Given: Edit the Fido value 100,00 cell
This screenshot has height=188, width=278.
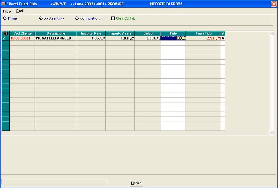Looking at the screenshot, I should tap(173, 38).
